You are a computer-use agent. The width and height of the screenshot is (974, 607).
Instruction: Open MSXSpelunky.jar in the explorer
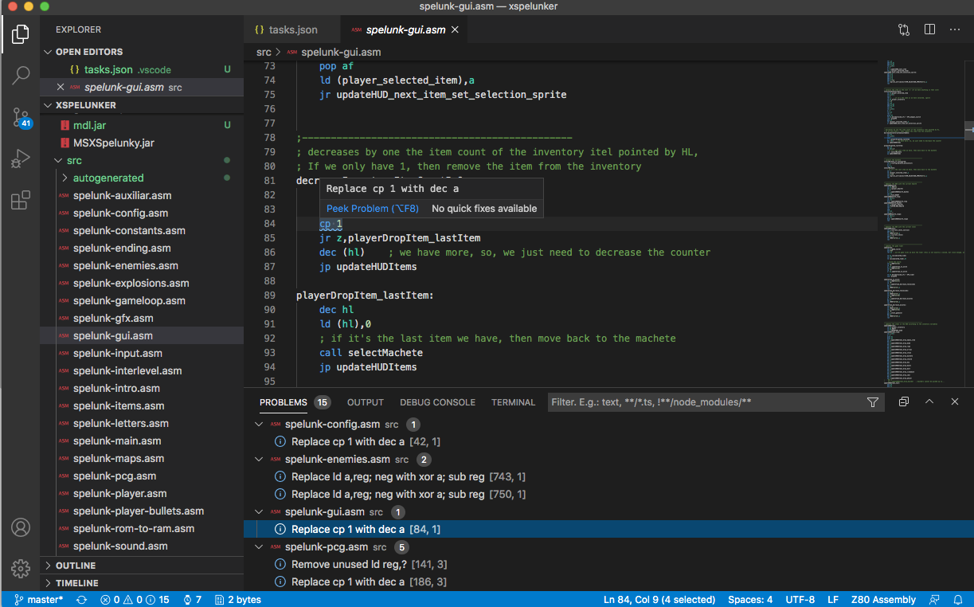(x=142, y=143)
